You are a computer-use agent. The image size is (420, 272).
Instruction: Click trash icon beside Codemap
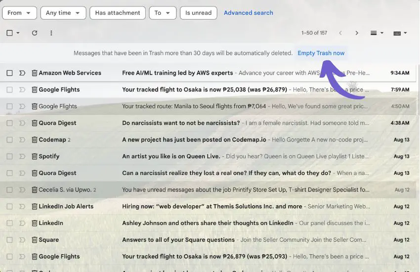click(35, 139)
